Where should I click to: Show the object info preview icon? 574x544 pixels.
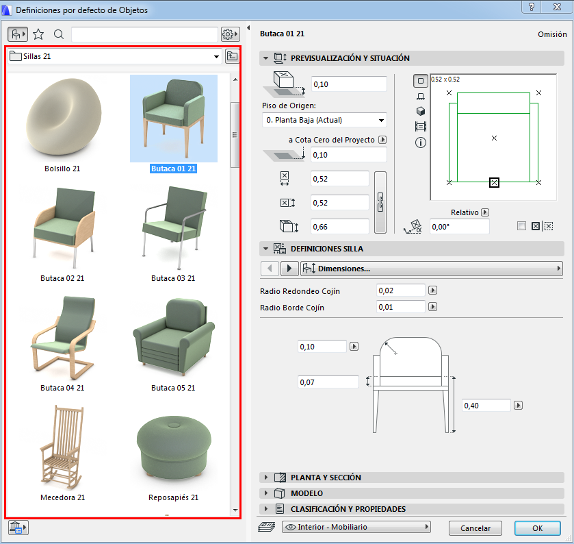pos(421,143)
